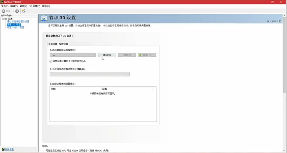Select 通过预览调整图像设置 in the tree
The height and width of the screenshot is (153, 287).
pos(18,22)
